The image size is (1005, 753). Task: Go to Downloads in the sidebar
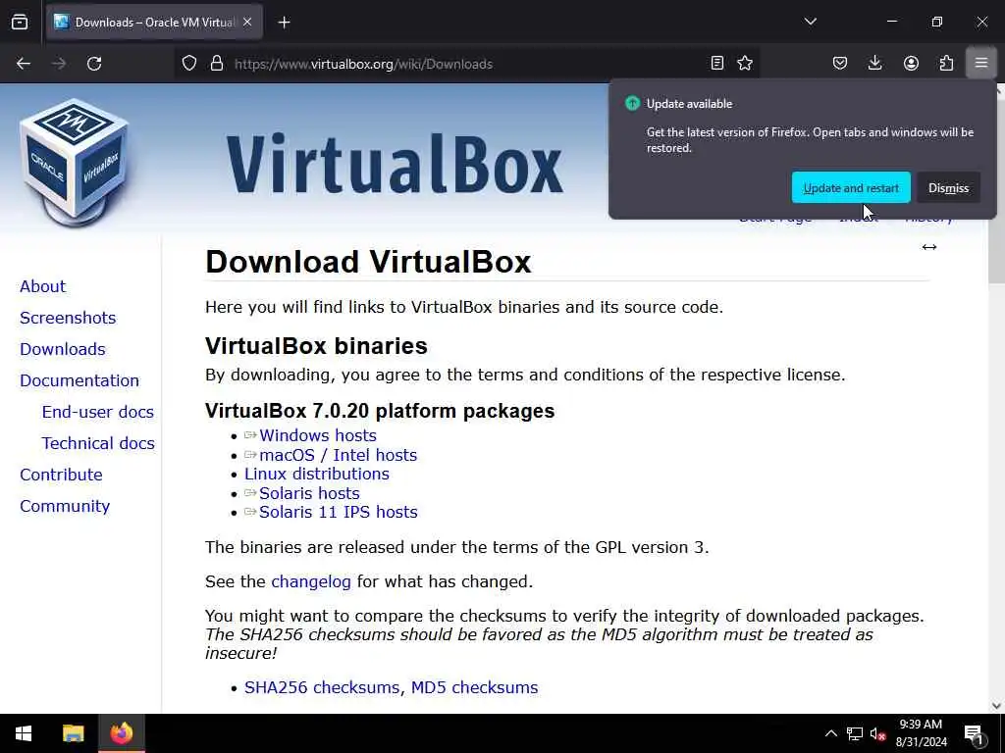[x=62, y=349]
